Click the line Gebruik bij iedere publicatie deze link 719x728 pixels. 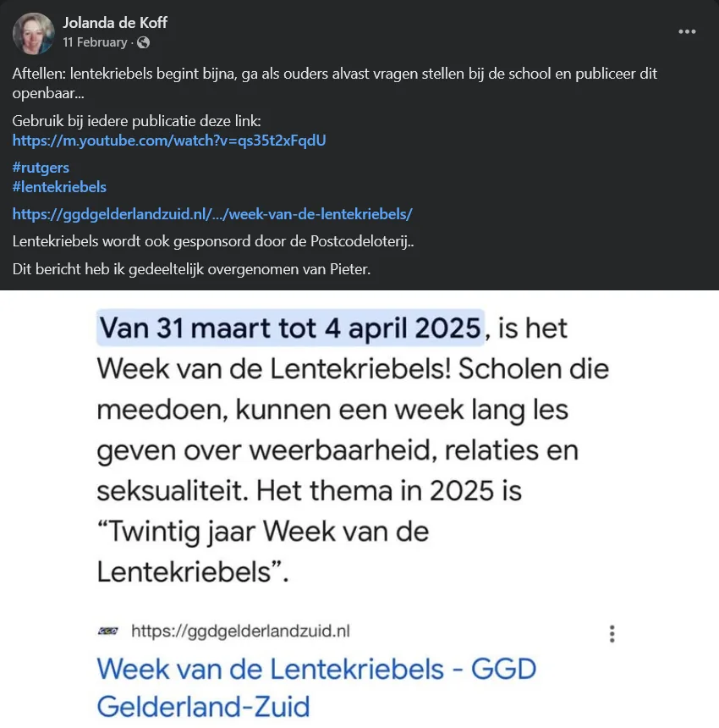coord(136,121)
